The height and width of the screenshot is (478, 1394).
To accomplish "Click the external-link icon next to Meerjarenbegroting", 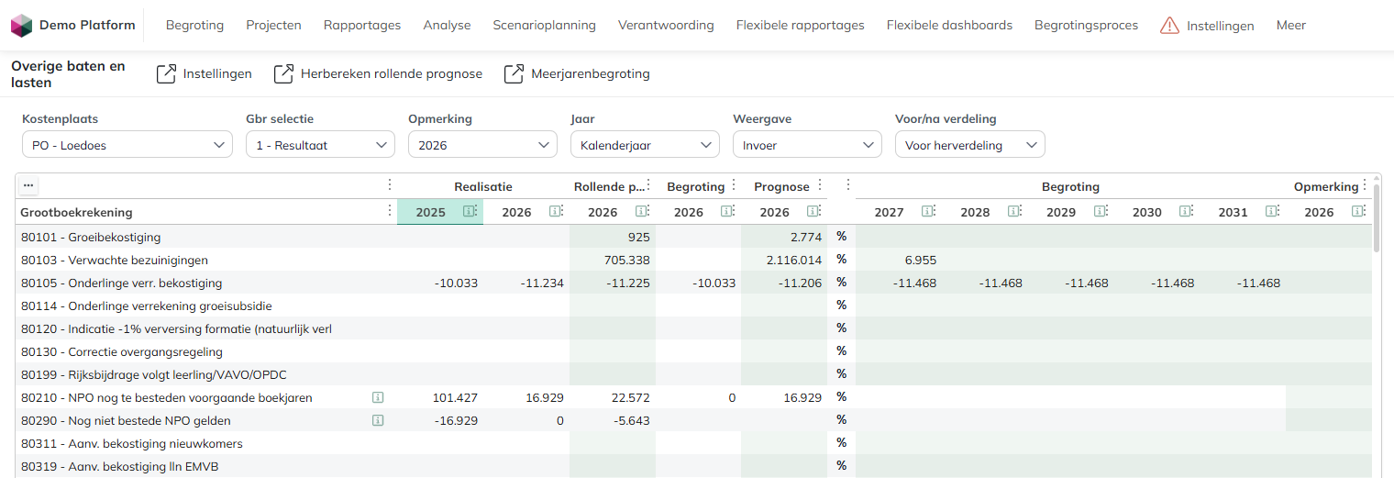I will click(x=514, y=73).
